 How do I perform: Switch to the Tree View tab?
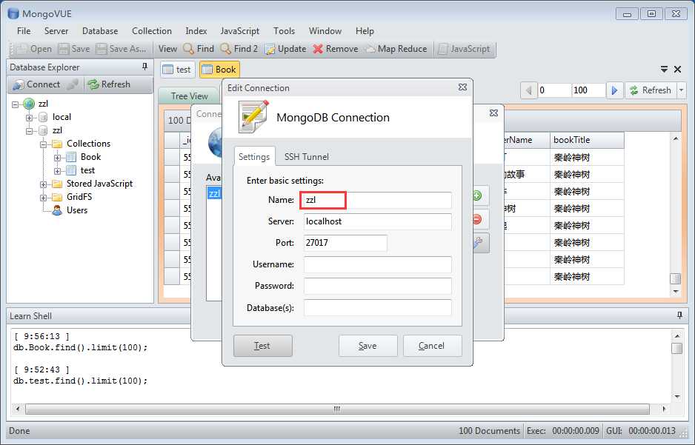(189, 96)
